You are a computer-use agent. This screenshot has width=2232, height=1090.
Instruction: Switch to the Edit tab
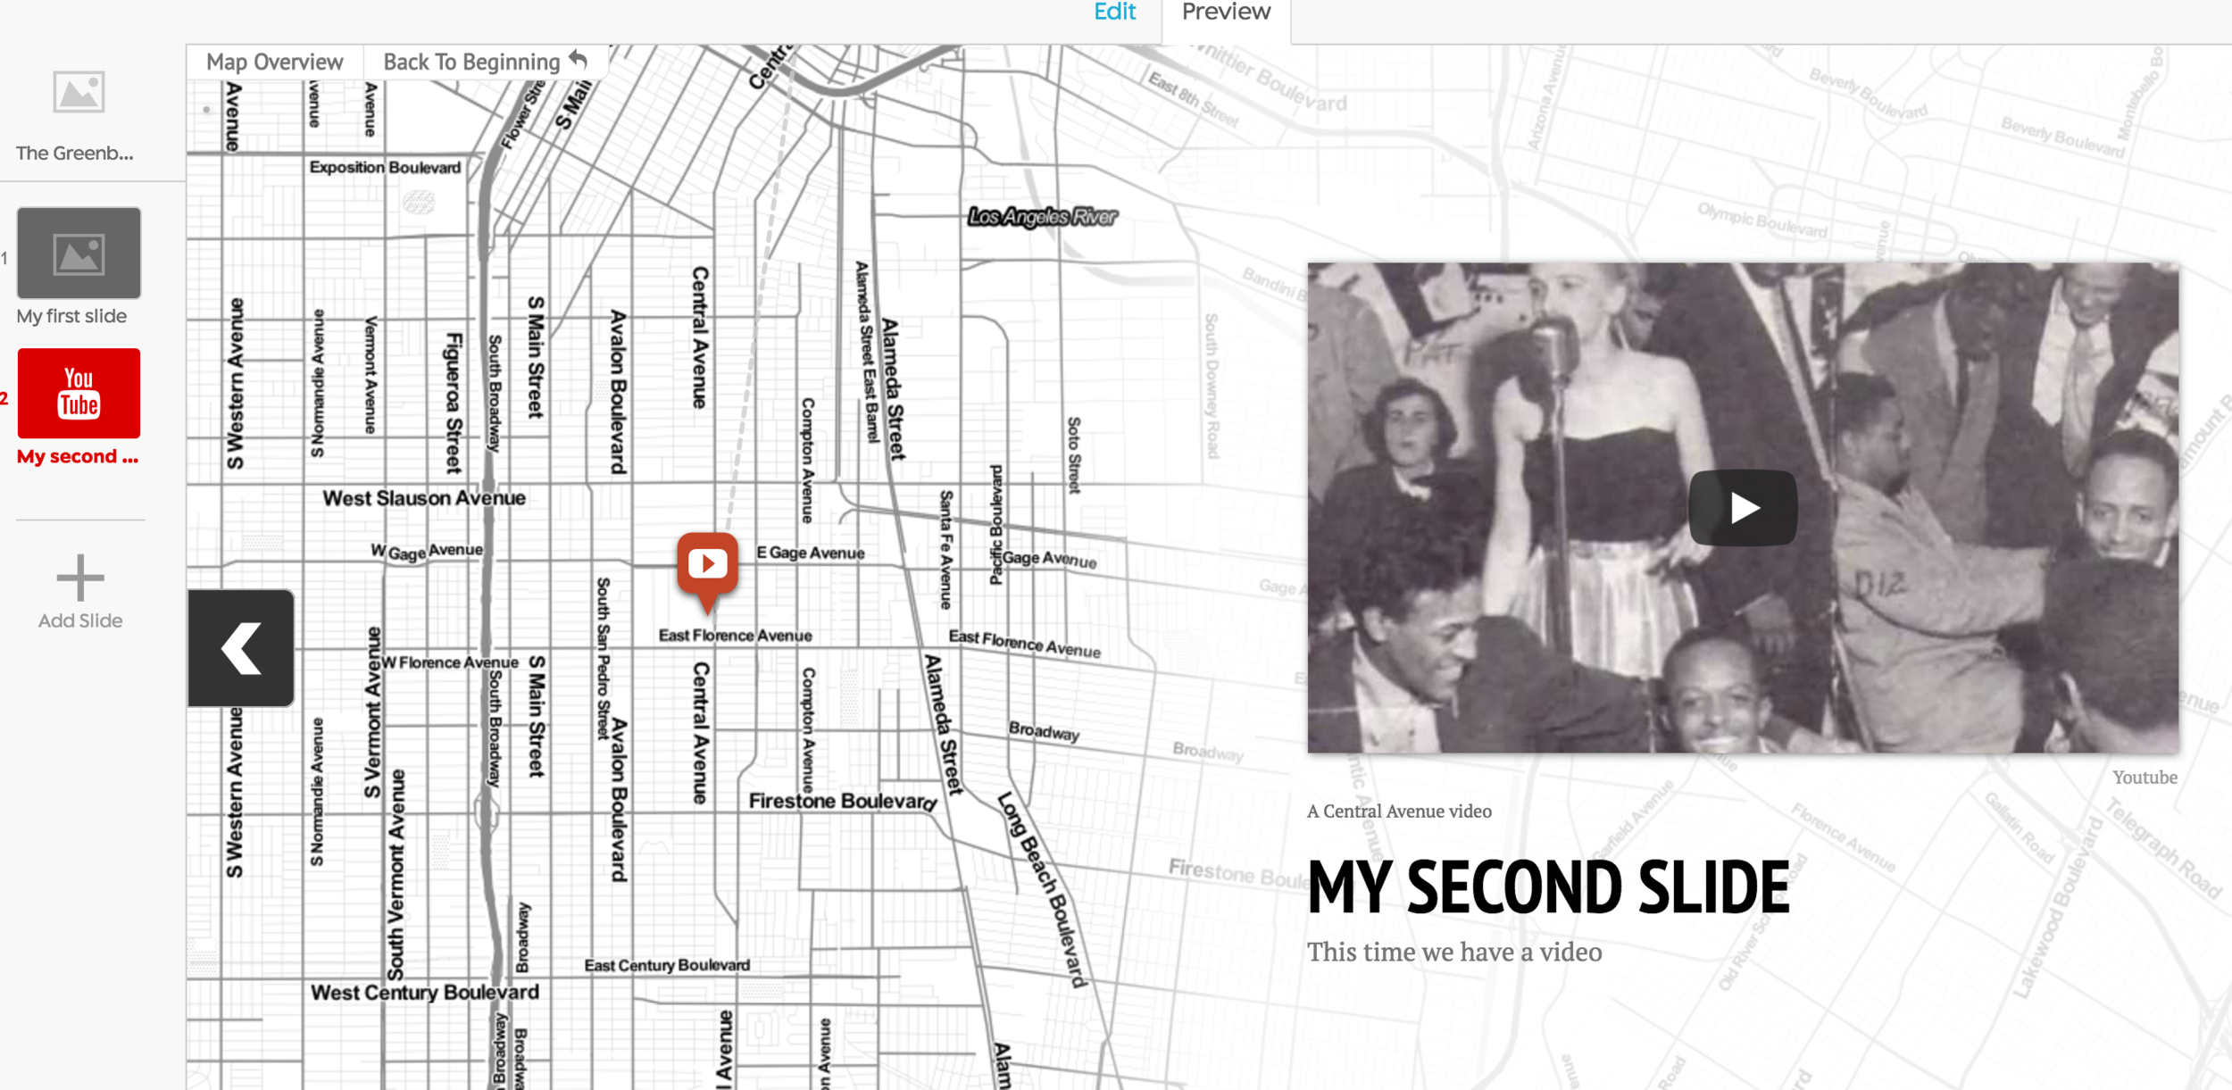pos(1114,12)
